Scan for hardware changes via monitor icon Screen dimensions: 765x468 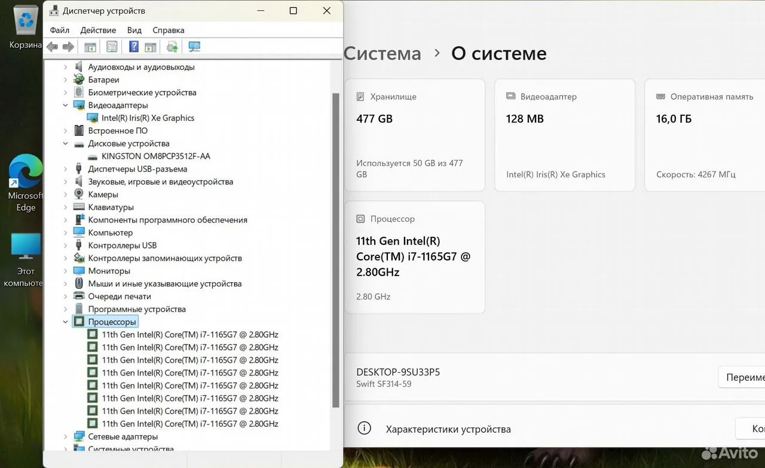click(194, 47)
